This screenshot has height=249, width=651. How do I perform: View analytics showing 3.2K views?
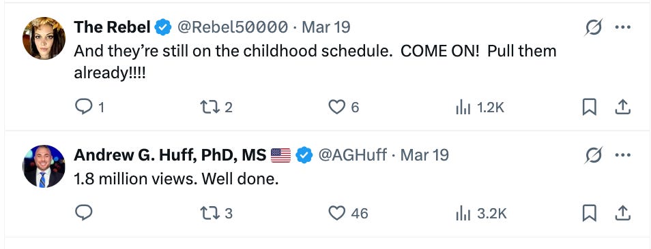(482, 214)
